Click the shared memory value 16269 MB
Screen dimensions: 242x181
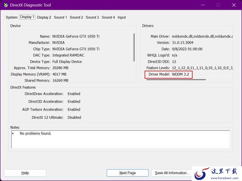[x=60, y=81]
